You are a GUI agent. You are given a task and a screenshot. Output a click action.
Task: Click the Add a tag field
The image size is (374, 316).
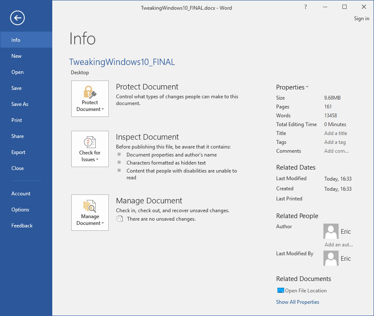pos(335,142)
